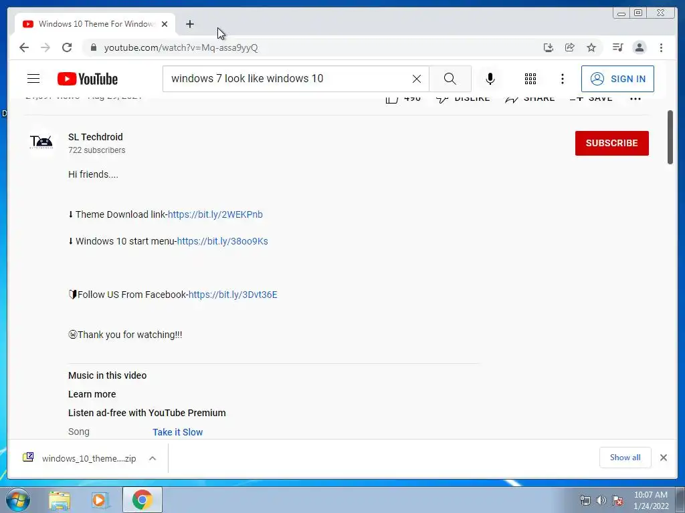This screenshot has width=685, height=513.
Task: Close the Windows 10 Theme tab
Action: 165,24
